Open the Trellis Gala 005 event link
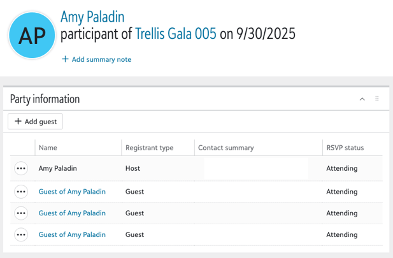This screenshot has width=393, height=258. pyautogui.click(x=175, y=34)
